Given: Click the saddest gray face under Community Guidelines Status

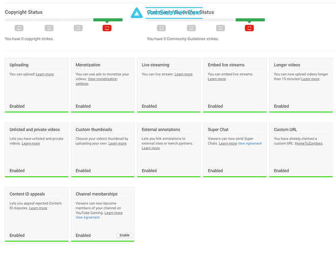Looking at the screenshot, I should pyautogui.click(x=161, y=28).
